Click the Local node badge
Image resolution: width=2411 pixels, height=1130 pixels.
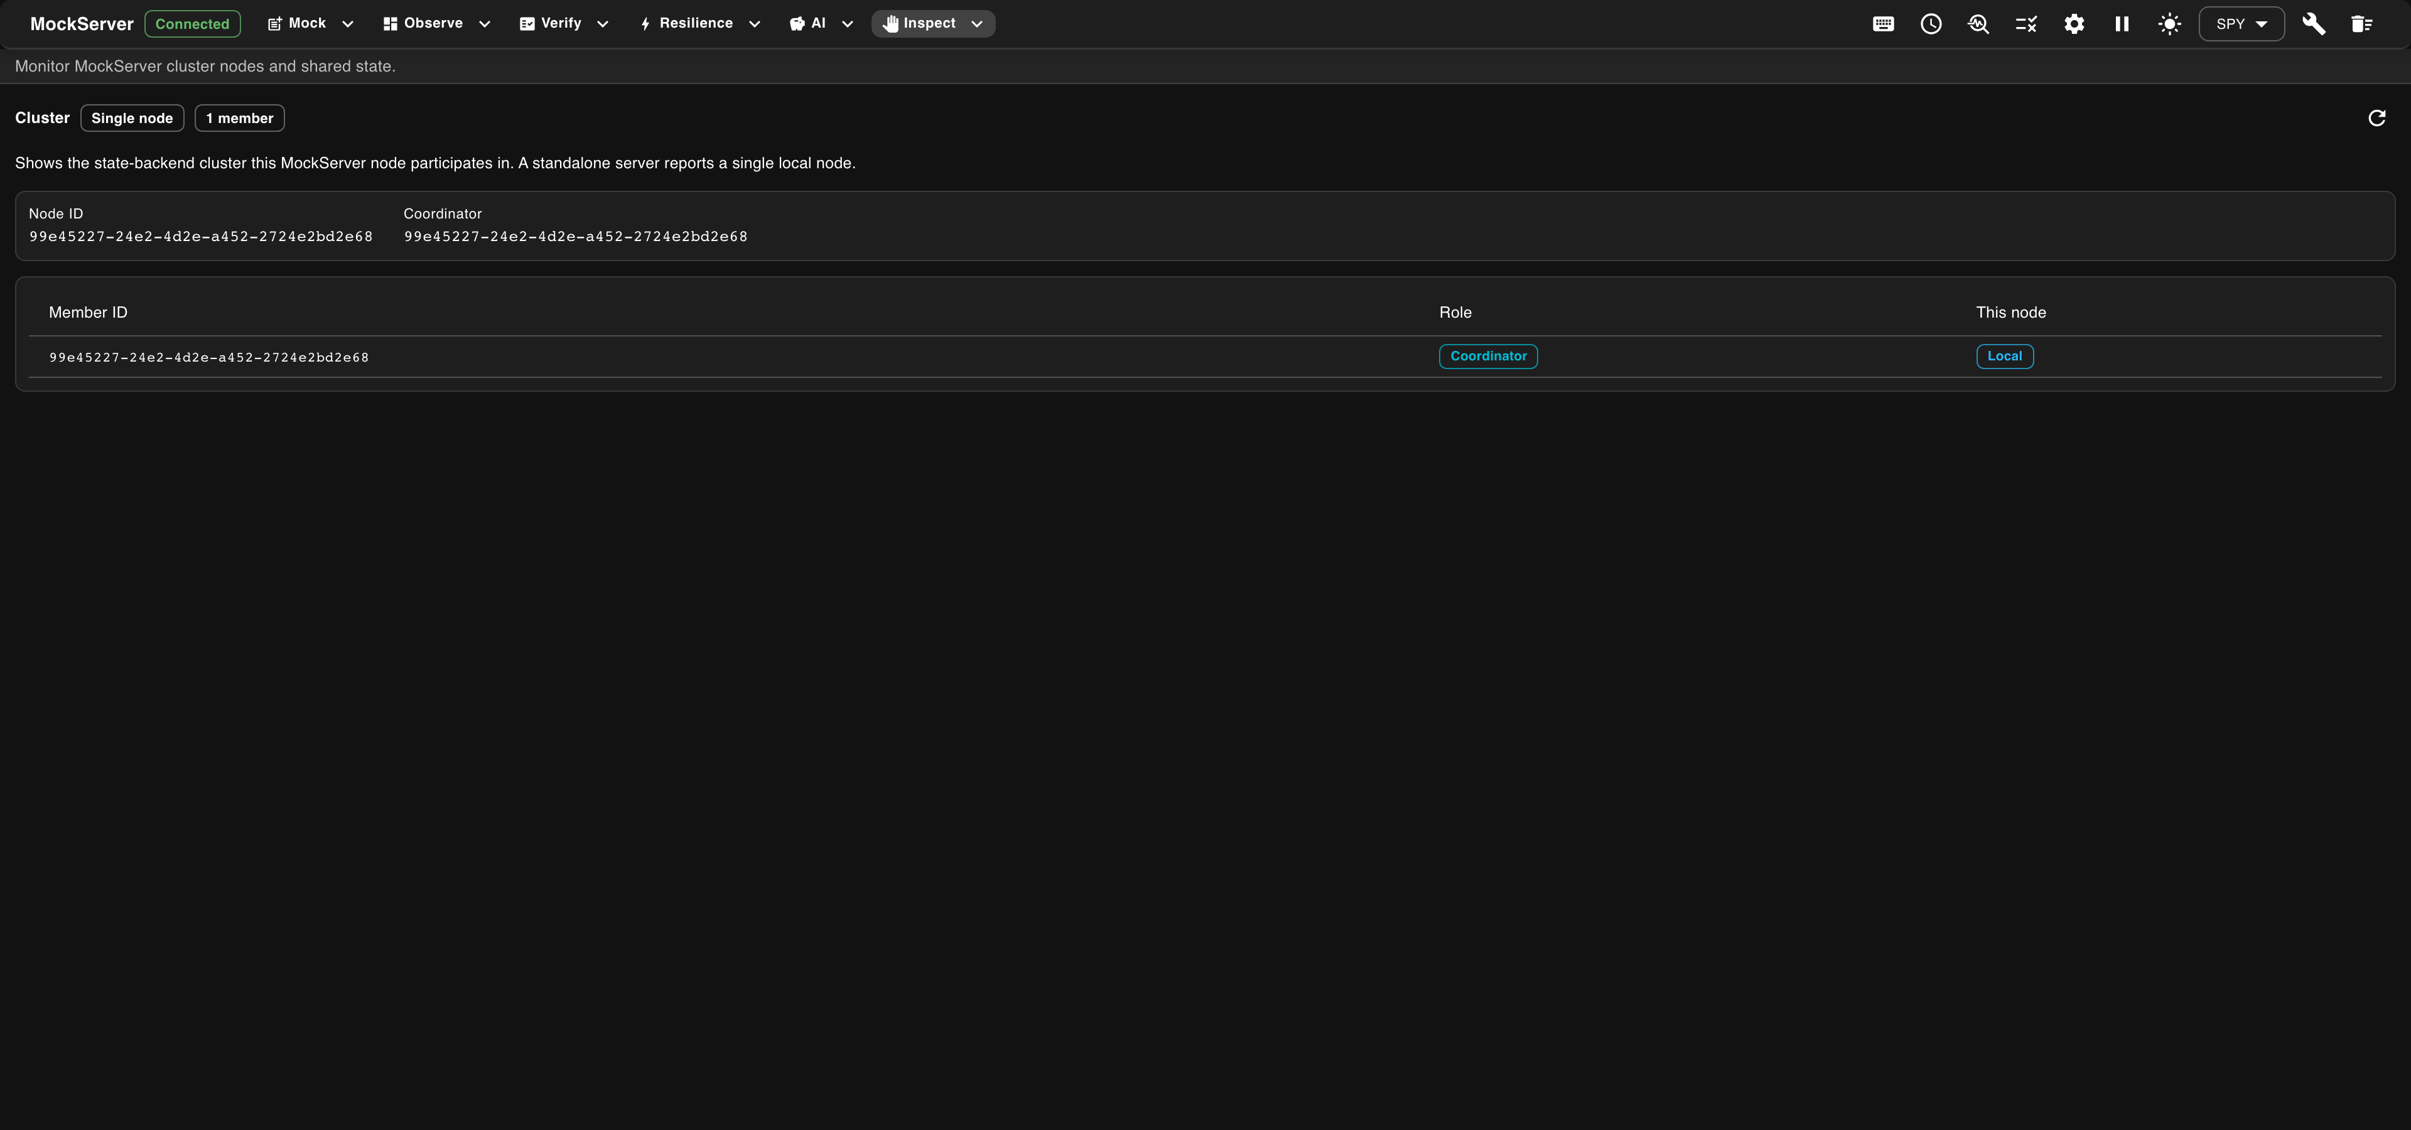pyautogui.click(x=2005, y=357)
